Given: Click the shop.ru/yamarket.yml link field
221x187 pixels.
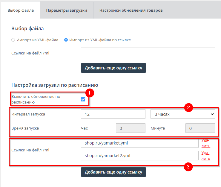Looking at the screenshot, I should click(139, 143).
